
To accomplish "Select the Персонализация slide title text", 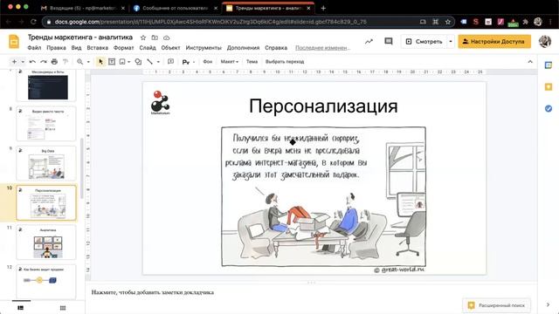I will pos(323,106).
